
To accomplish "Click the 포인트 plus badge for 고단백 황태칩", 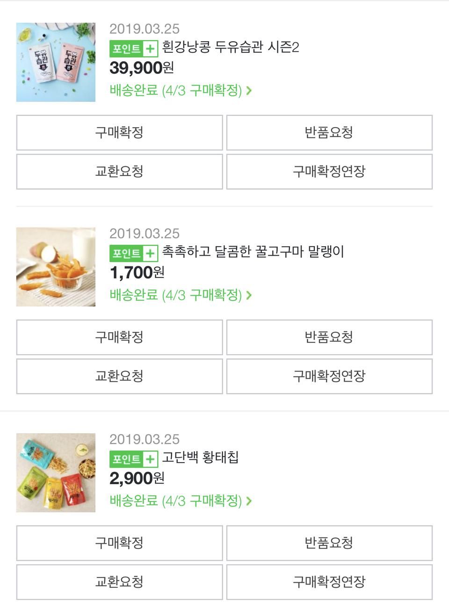I will coord(133,459).
